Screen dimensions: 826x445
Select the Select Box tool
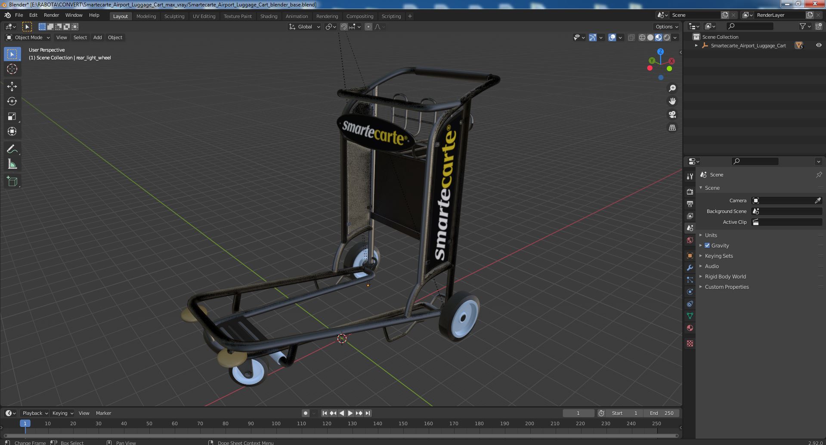click(x=12, y=54)
